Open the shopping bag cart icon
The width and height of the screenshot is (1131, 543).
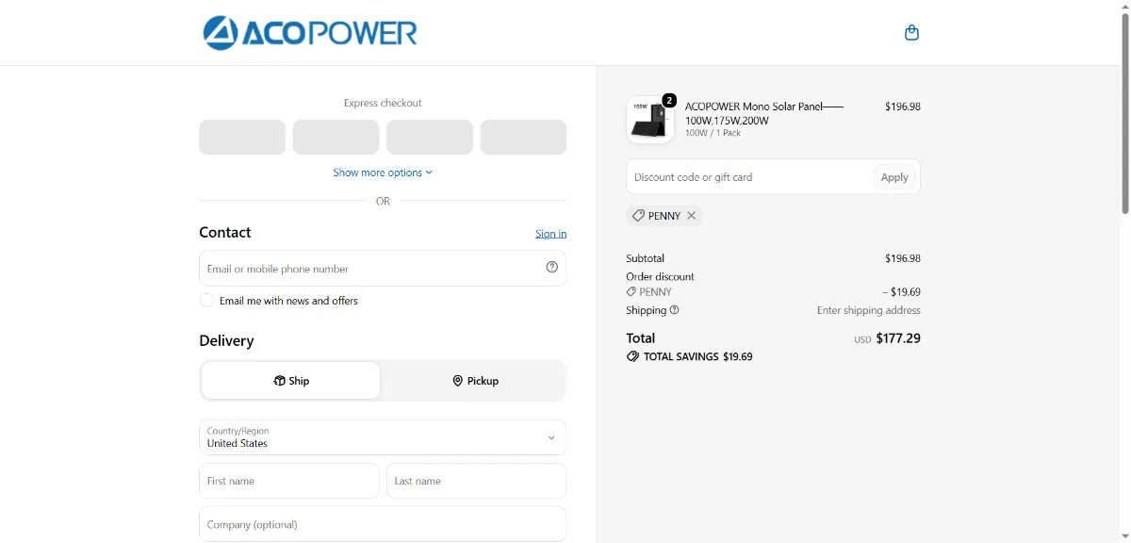pos(911,33)
